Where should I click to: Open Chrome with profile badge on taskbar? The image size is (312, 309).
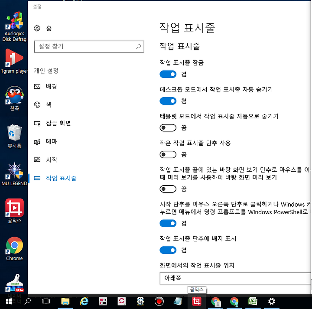pos(216,302)
